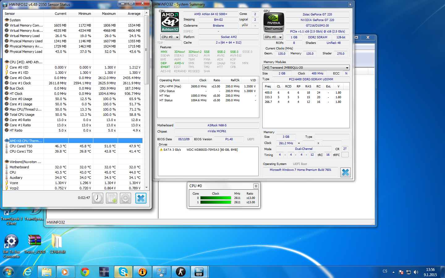Open Skype from taskbar
Viewport: 445px width, 278px height.
pos(123,272)
